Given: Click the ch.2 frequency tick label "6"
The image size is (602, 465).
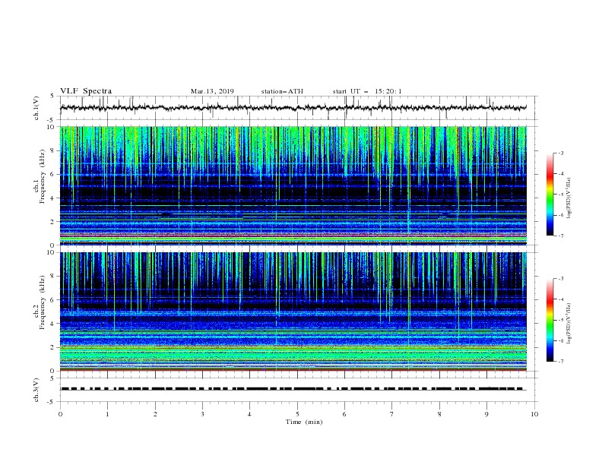Looking at the screenshot, I should [52, 300].
